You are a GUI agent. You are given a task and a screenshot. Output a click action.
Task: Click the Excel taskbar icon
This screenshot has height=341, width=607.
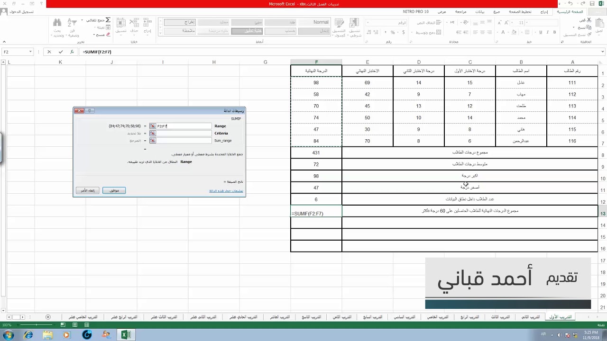[x=126, y=335]
